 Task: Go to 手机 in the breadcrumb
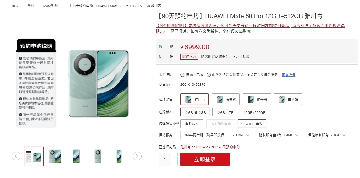tap(31, 6)
